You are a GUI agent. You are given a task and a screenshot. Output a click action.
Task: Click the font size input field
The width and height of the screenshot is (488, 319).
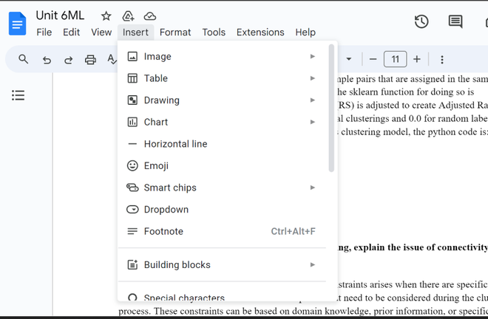click(x=395, y=59)
